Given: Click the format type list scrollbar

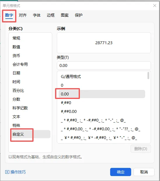Looking at the screenshot, I should coord(148,75).
